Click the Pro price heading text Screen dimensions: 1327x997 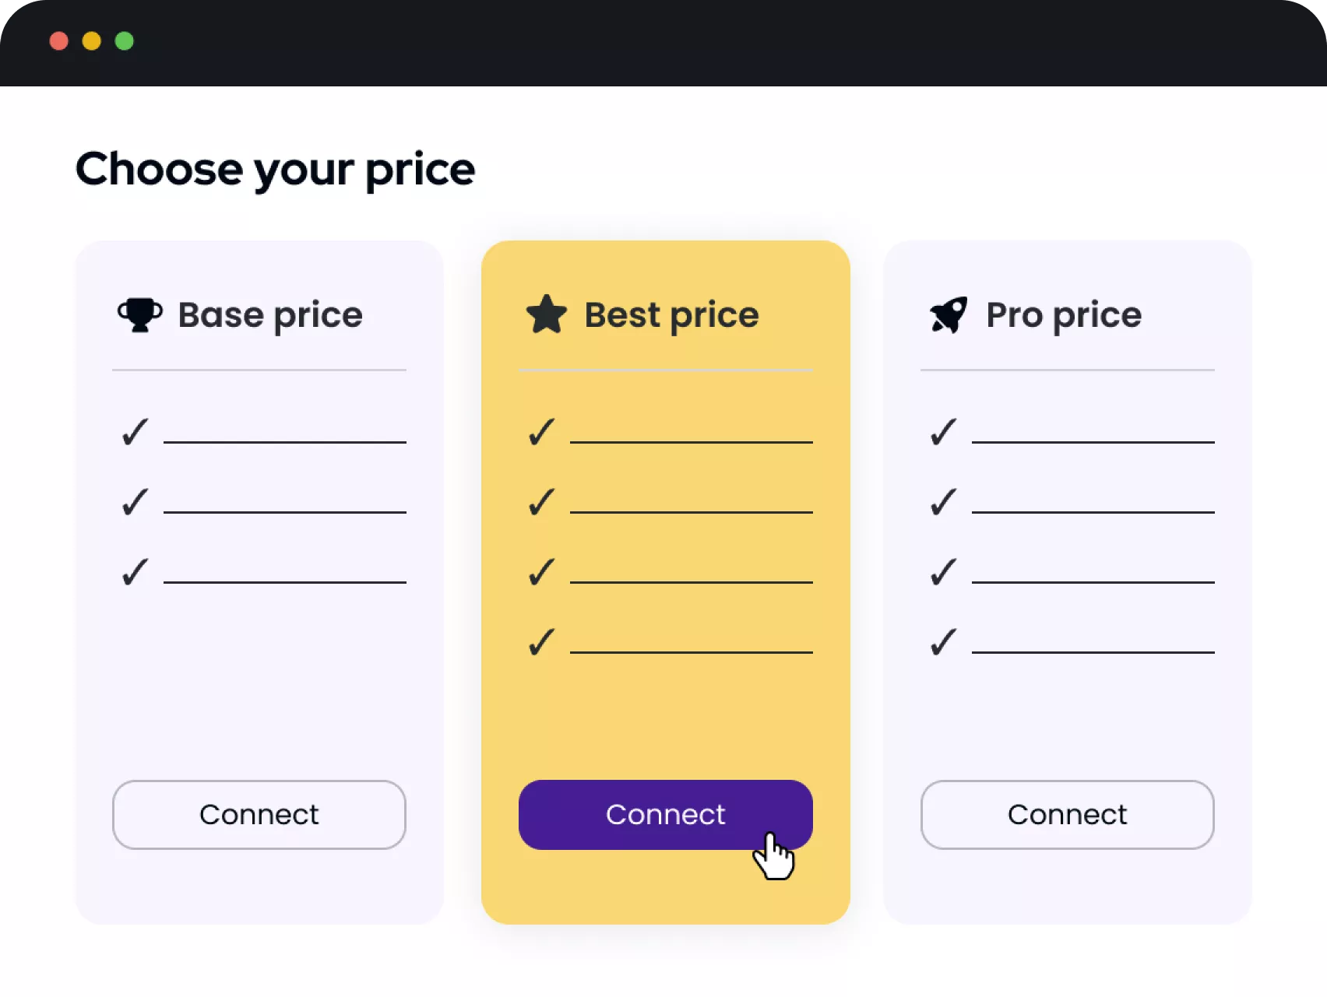pyautogui.click(x=1064, y=316)
